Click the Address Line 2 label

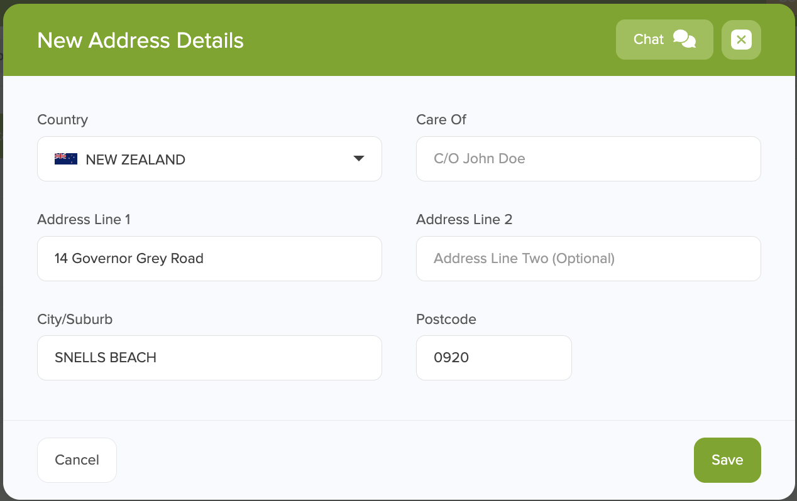point(464,220)
